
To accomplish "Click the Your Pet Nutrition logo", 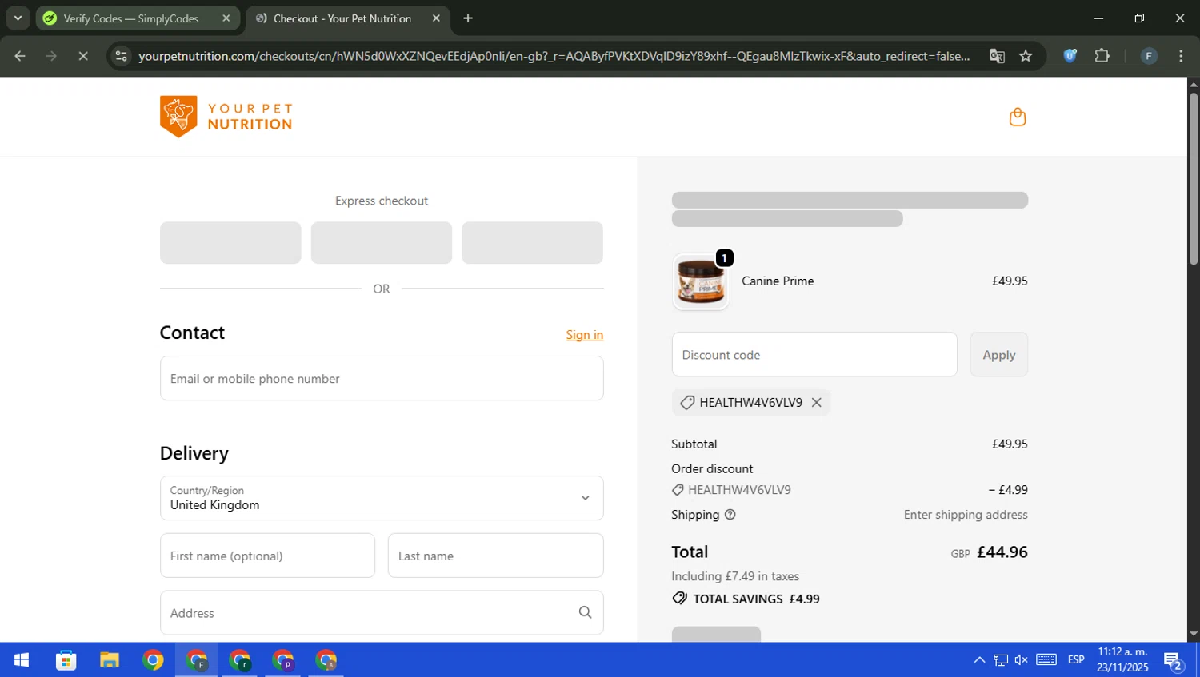I will [226, 117].
